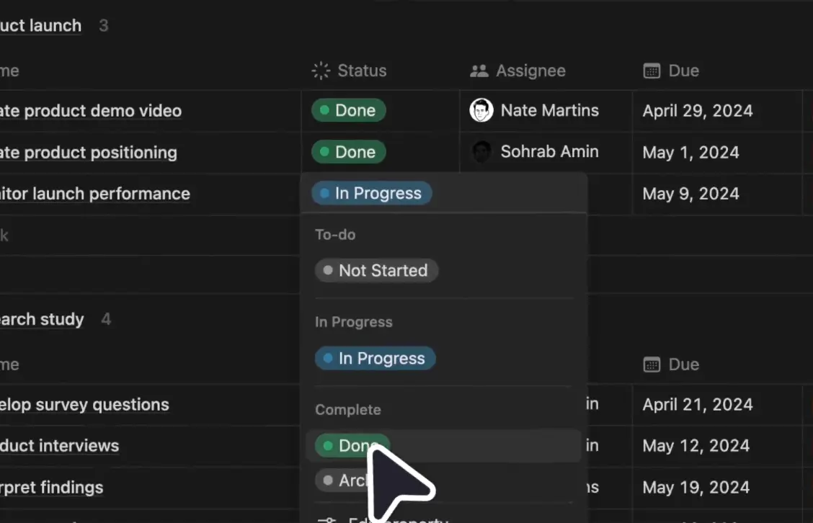Click the Assignee column people icon
The image size is (813, 523).
click(x=479, y=71)
